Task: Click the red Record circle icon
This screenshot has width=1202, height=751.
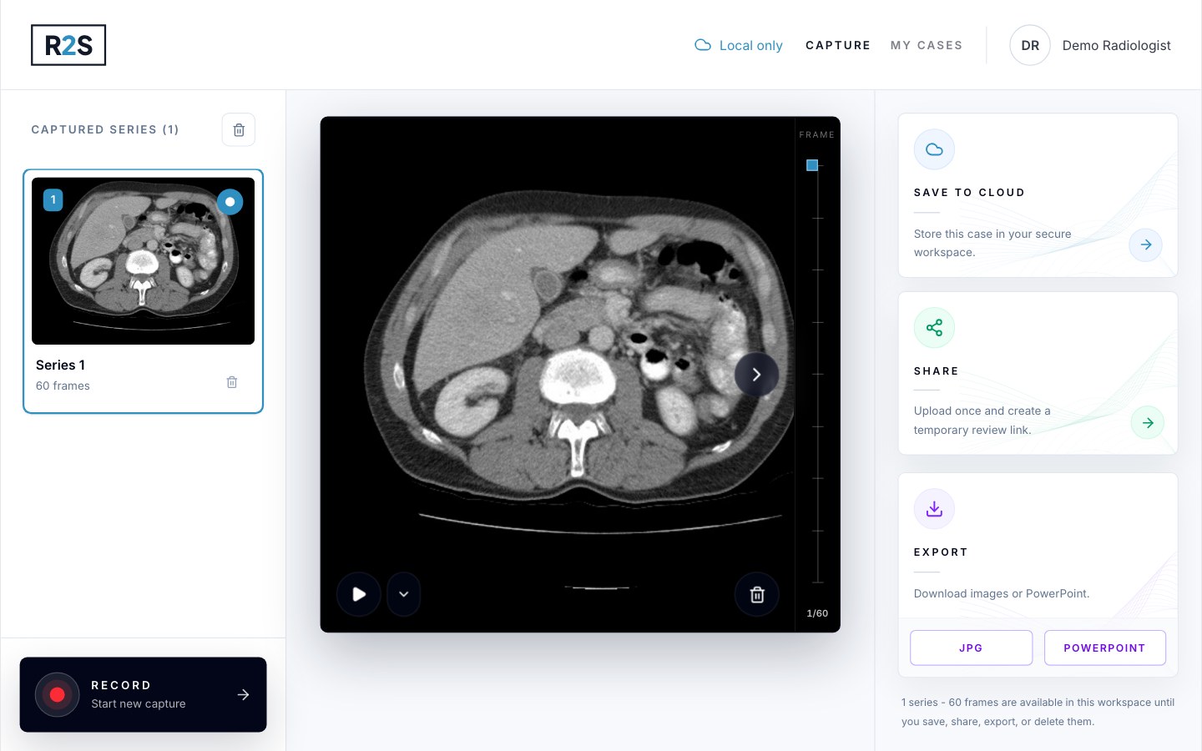Action: pos(57,694)
